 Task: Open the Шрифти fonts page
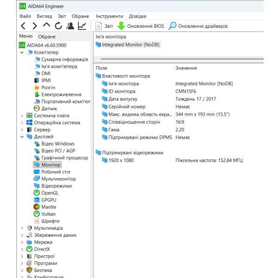coord(47,221)
